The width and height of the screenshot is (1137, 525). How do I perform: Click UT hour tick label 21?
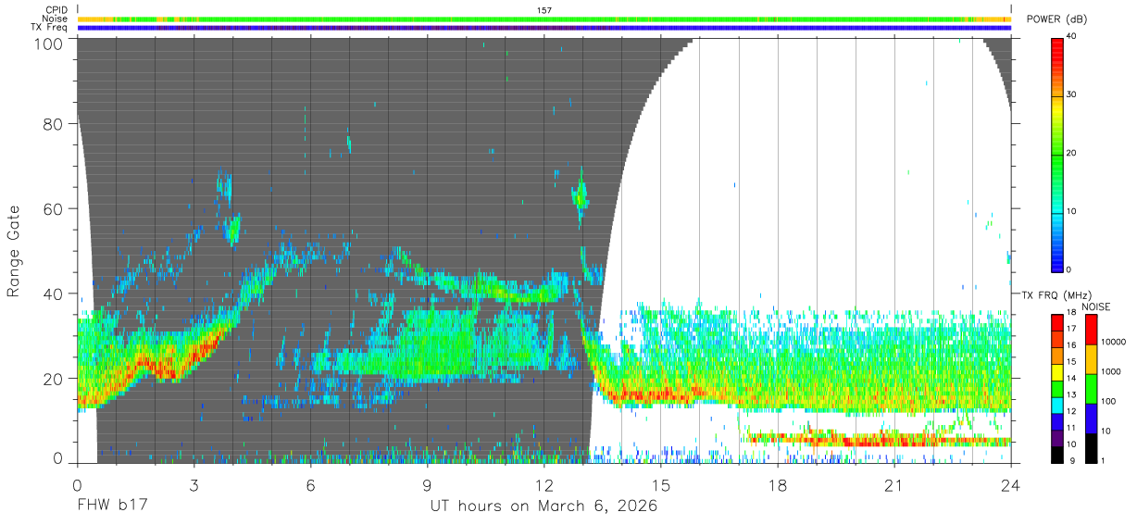click(894, 484)
